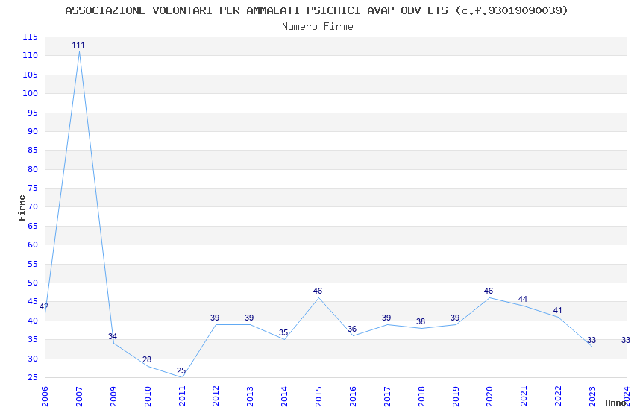
Task: Click the 2006 year label on x-axis
Action: point(45,396)
